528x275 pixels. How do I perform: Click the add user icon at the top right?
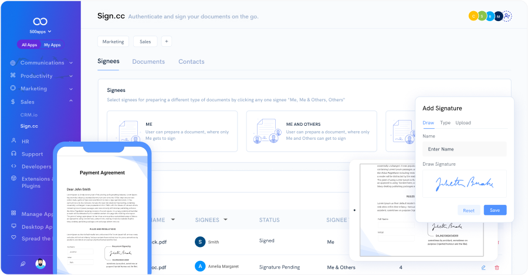(507, 16)
